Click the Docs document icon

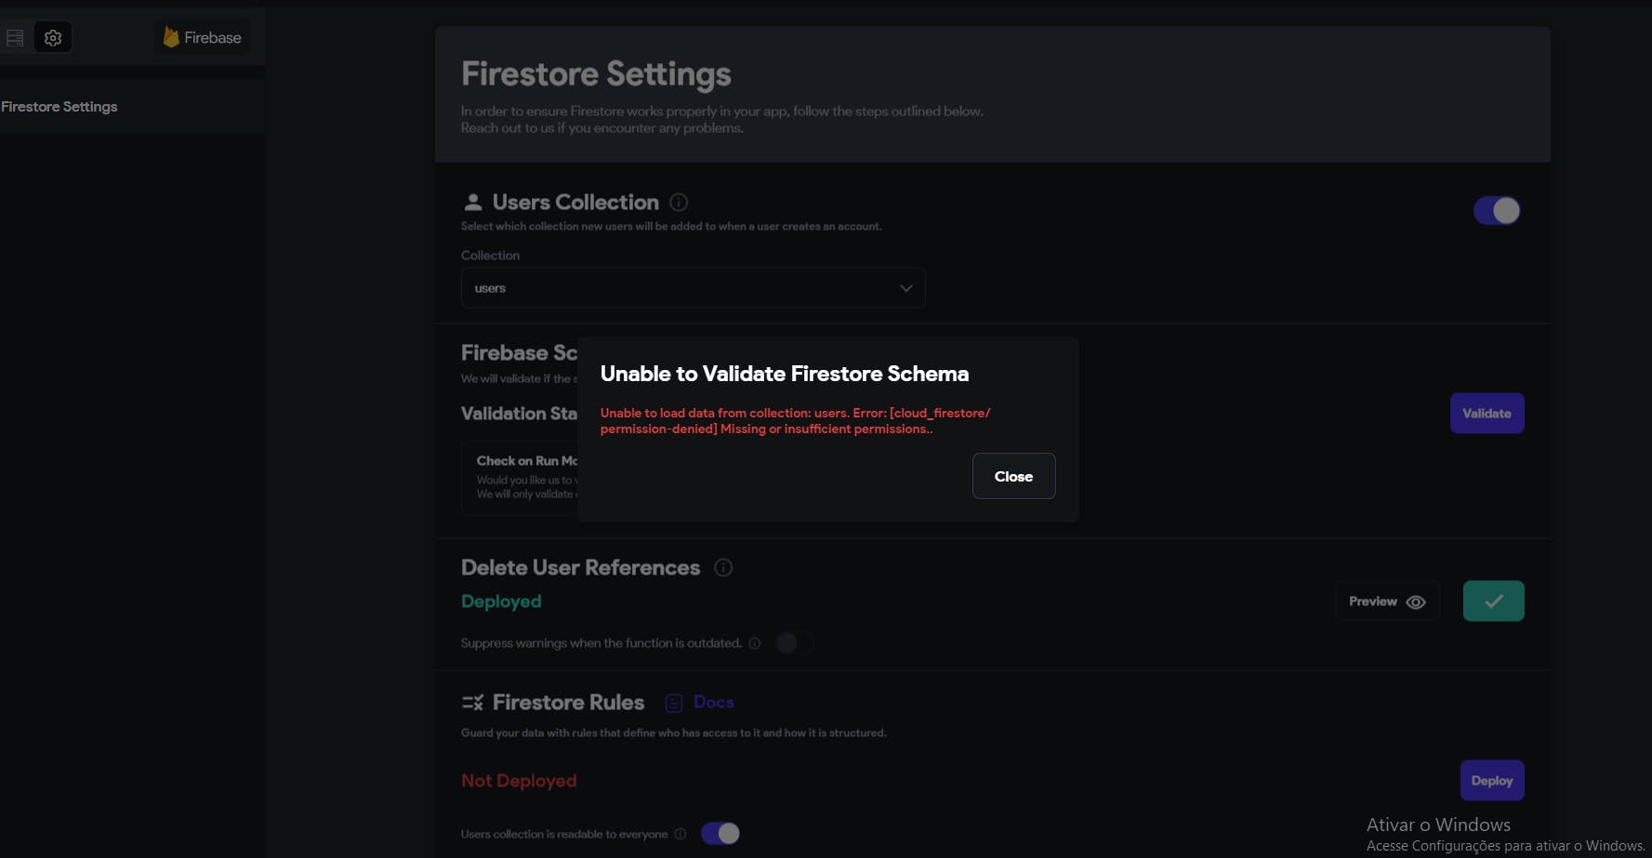[x=674, y=704]
